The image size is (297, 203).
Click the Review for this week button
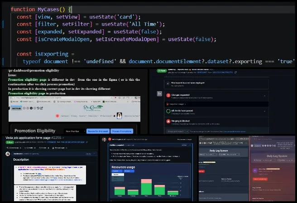98,131
